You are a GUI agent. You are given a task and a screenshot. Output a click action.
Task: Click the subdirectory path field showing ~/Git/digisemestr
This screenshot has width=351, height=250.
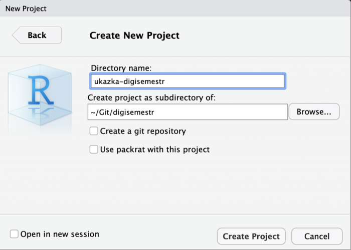click(x=188, y=112)
